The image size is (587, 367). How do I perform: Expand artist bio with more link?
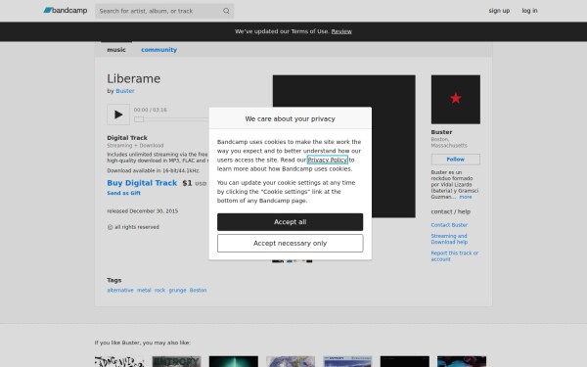pyautogui.click(x=466, y=197)
